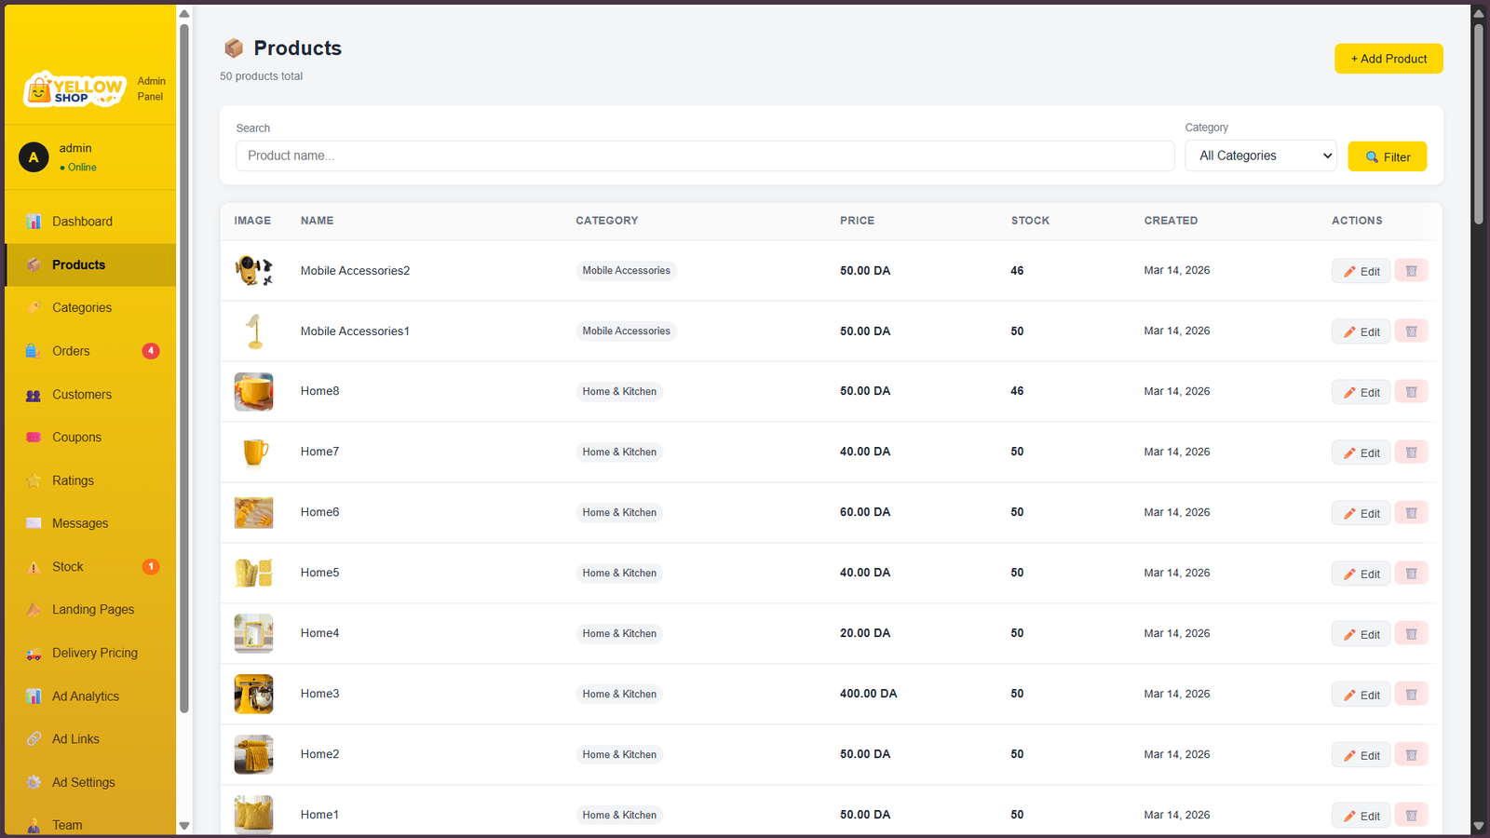
Task: Click the Landing Pages rocket icon
Action: [34, 610]
